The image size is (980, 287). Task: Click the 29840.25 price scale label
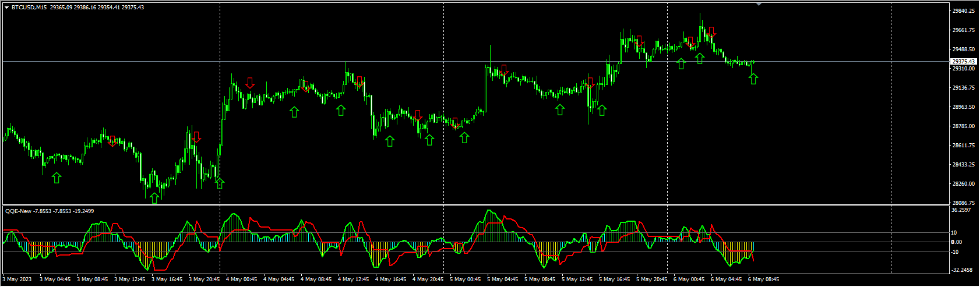coord(963,11)
